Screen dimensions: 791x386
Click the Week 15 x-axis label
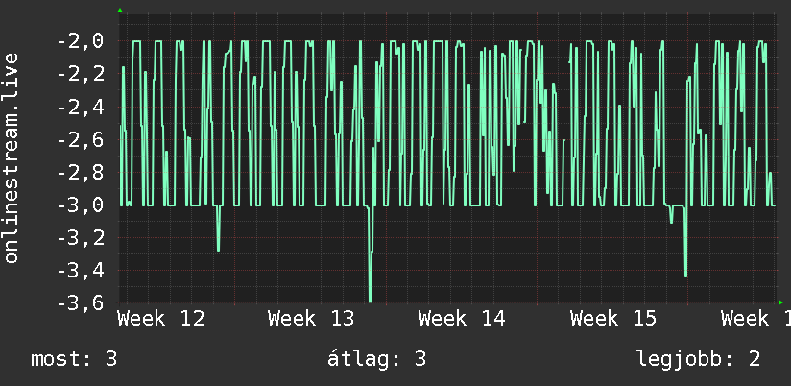coord(613,319)
